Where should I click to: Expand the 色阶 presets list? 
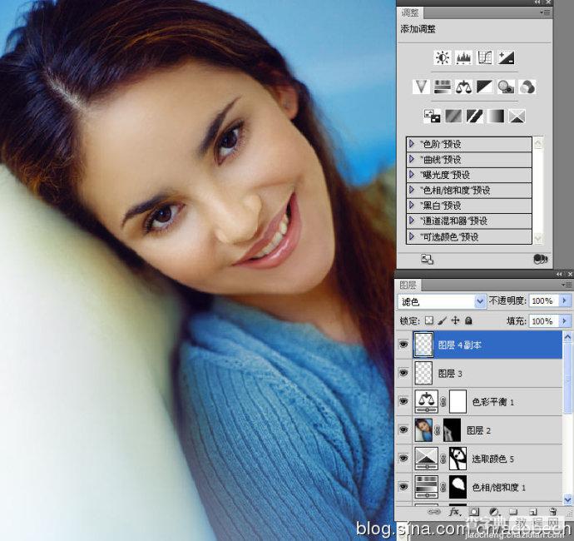click(412, 144)
